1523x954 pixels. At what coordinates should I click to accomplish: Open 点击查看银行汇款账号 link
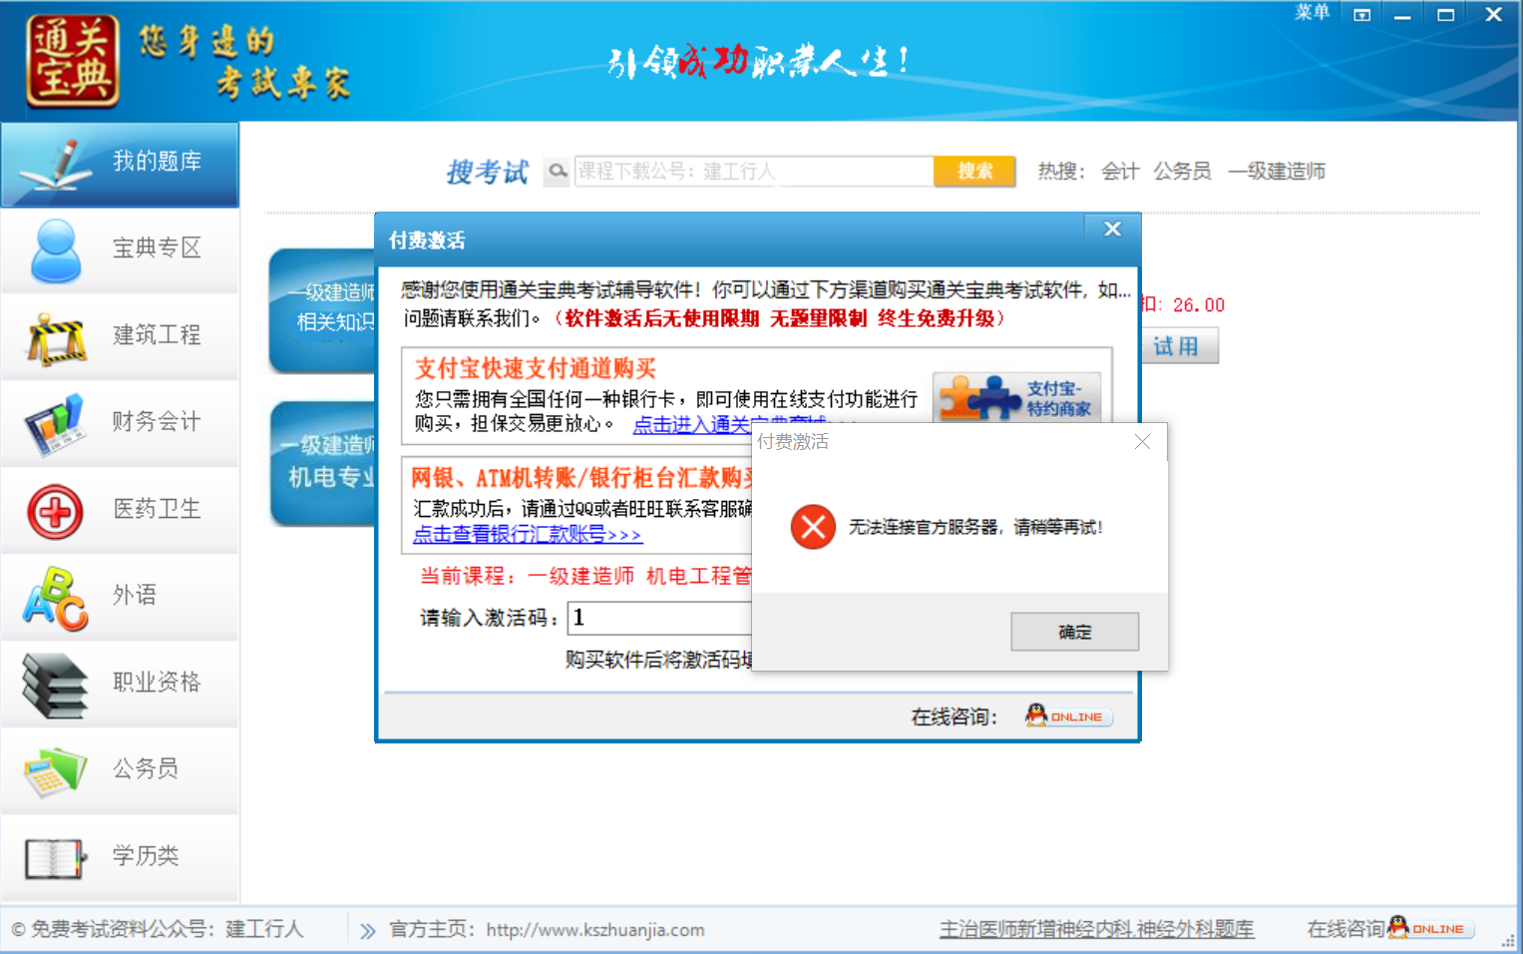pos(528,535)
